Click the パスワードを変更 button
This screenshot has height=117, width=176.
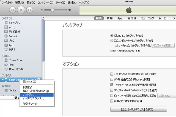click(x=163, y=45)
